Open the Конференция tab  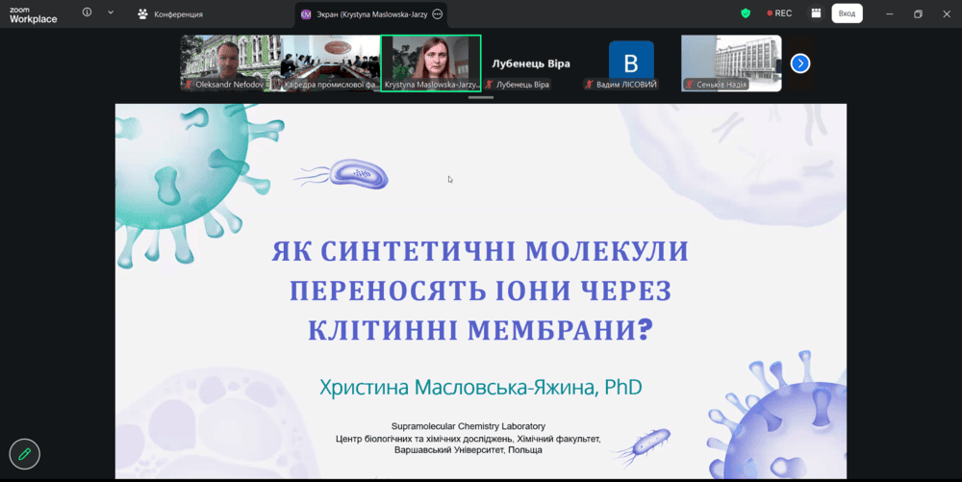point(170,14)
